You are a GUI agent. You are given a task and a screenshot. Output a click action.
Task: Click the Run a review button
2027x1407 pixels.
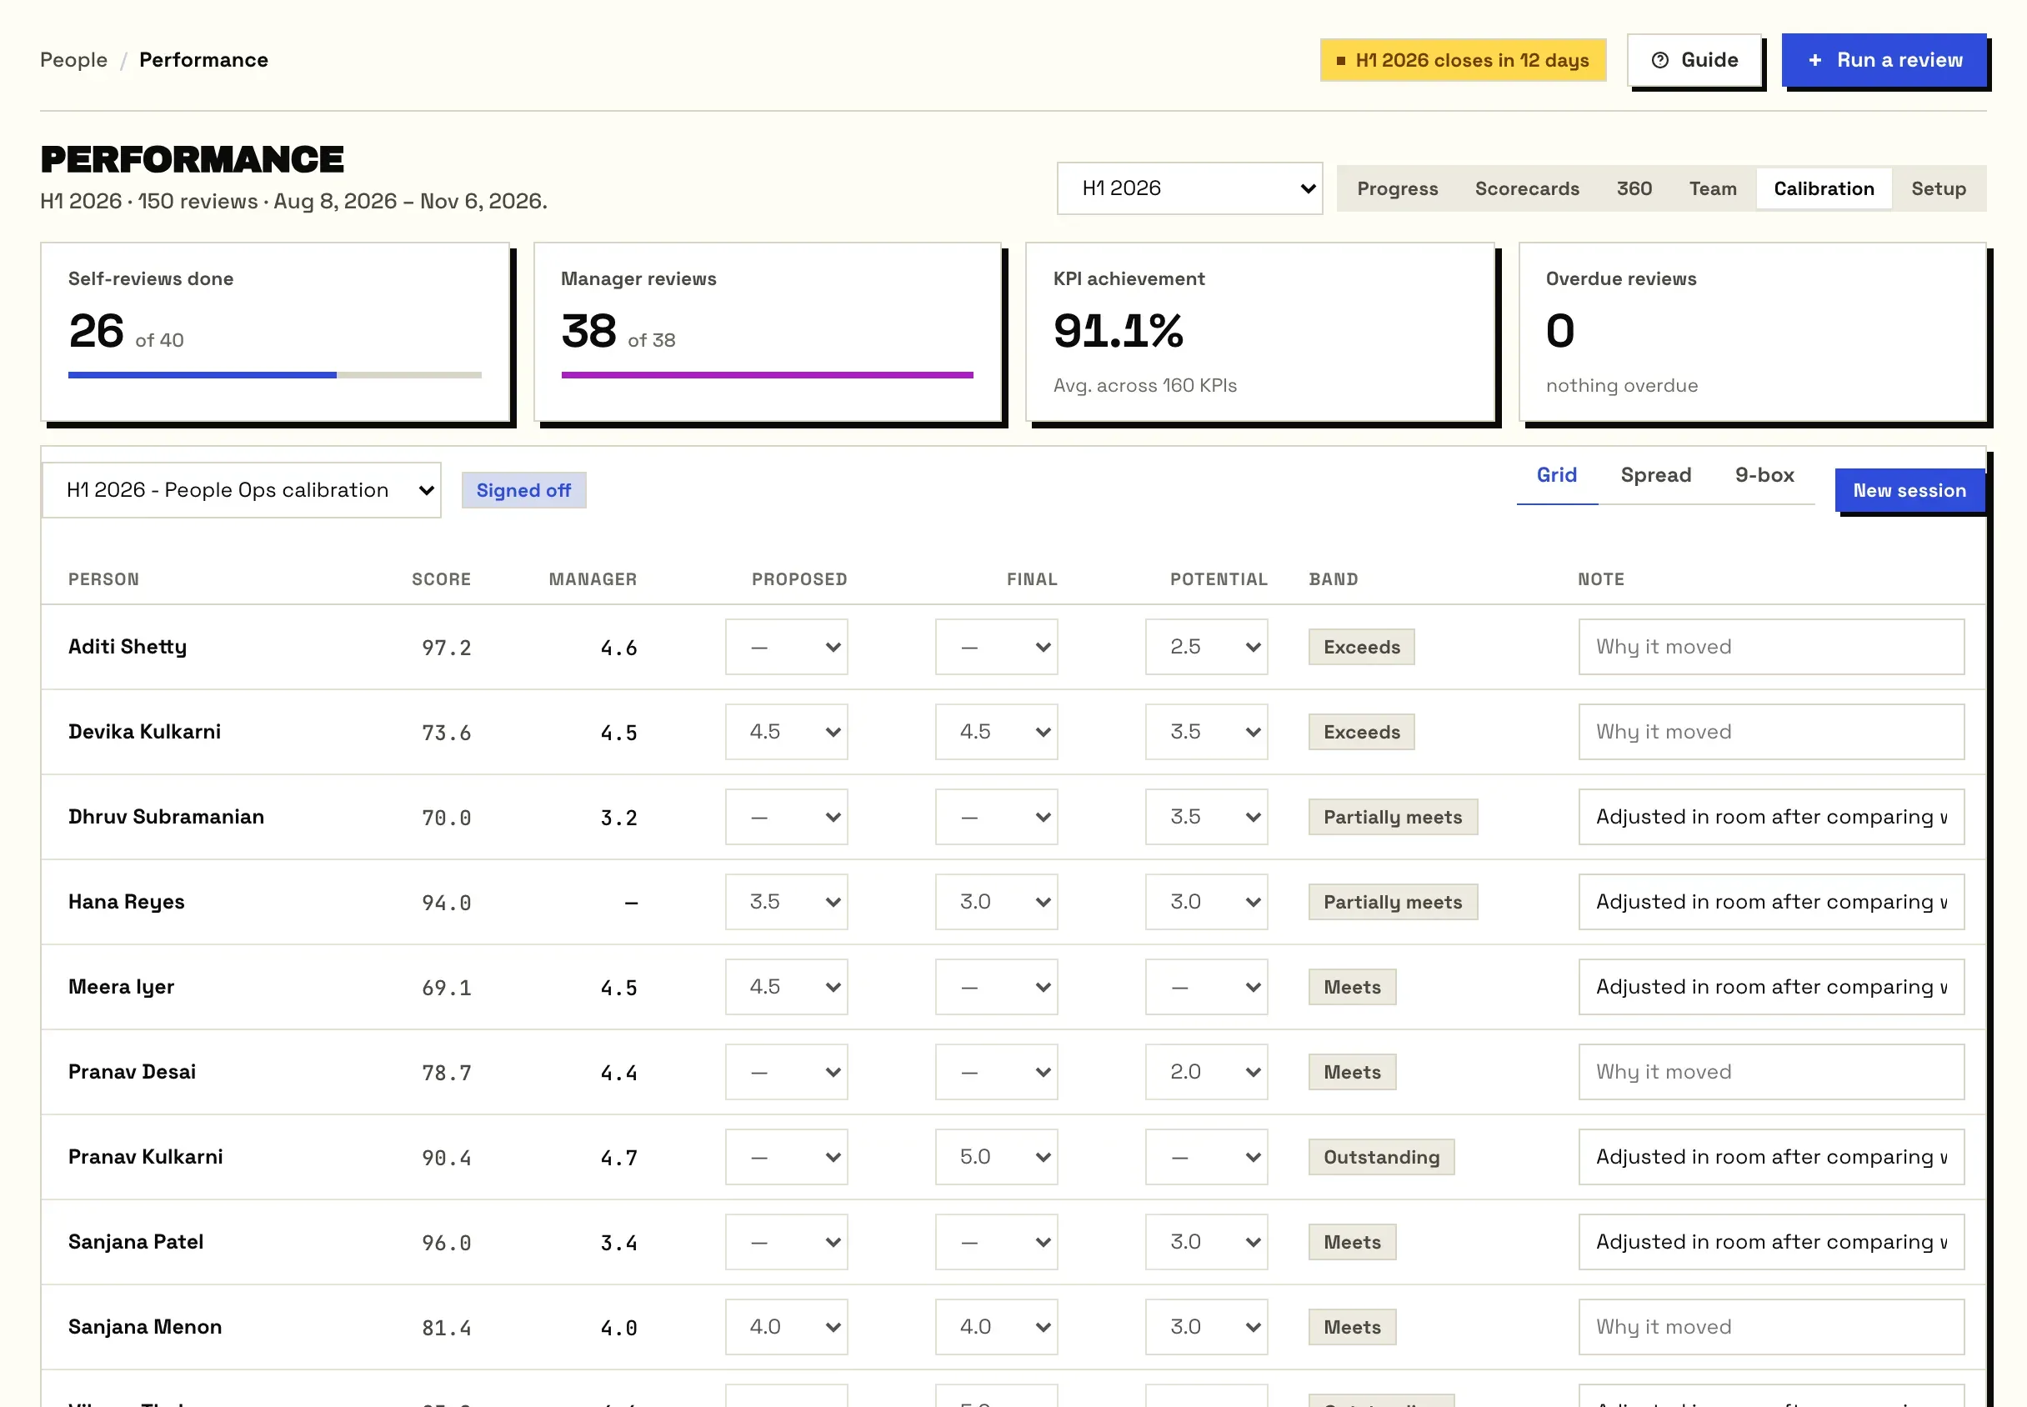pyautogui.click(x=1884, y=60)
